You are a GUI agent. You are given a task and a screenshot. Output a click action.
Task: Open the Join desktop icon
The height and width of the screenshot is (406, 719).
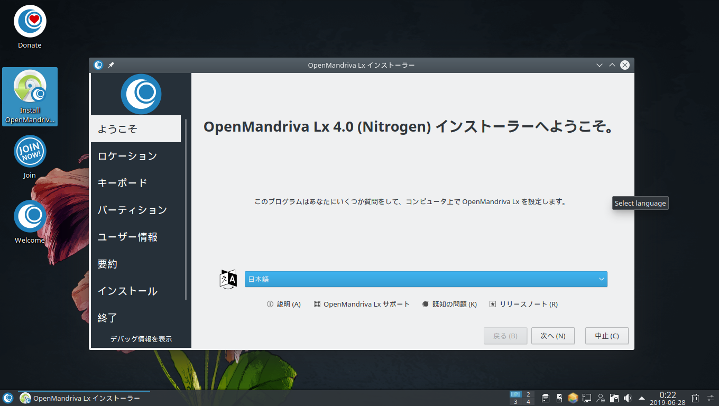point(30,157)
